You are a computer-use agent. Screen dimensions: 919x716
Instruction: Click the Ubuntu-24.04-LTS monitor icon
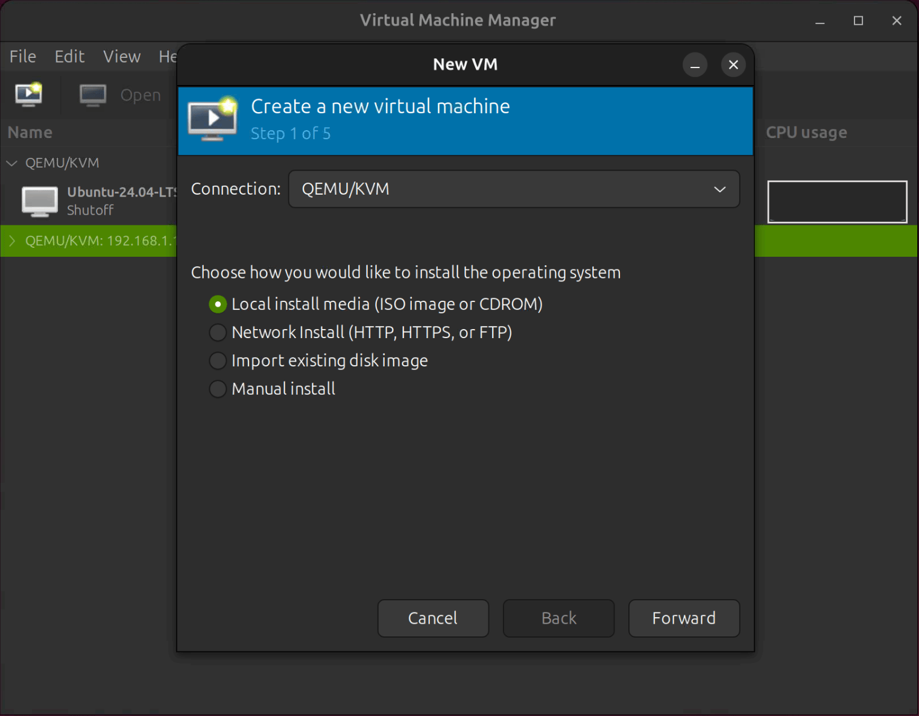(39, 201)
